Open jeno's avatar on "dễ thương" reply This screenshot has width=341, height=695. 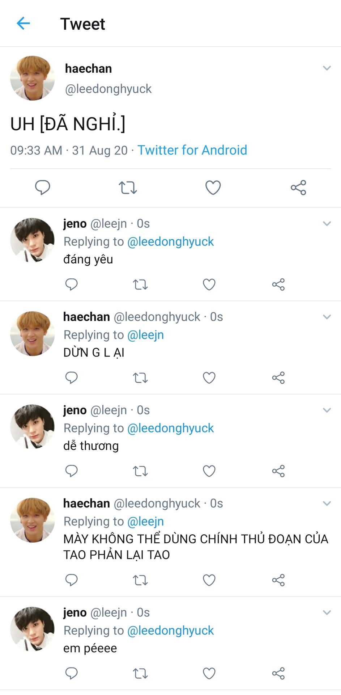(x=33, y=426)
